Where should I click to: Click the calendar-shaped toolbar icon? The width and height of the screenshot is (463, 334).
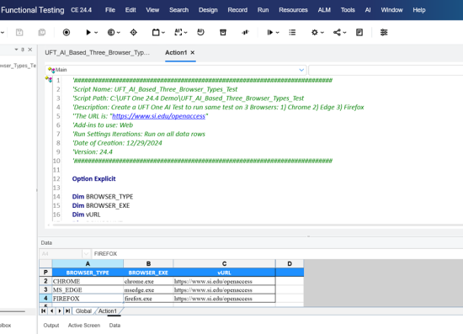point(156,32)
